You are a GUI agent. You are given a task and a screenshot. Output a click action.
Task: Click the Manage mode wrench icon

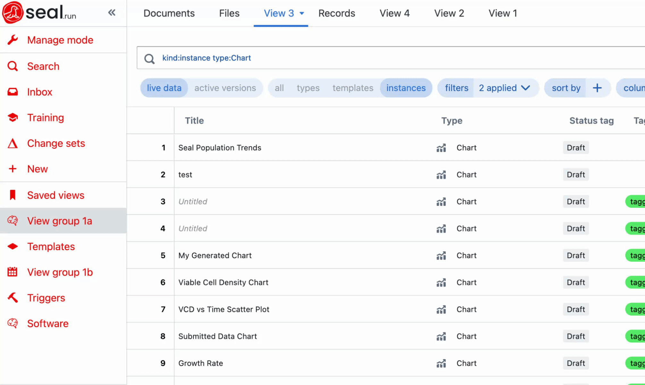(x=13, y=40)
